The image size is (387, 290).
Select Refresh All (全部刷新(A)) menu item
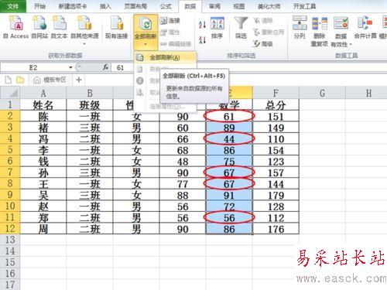(x=165, y=57)
